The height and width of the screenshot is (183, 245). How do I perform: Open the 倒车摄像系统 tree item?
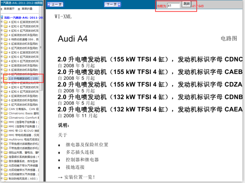23,161
